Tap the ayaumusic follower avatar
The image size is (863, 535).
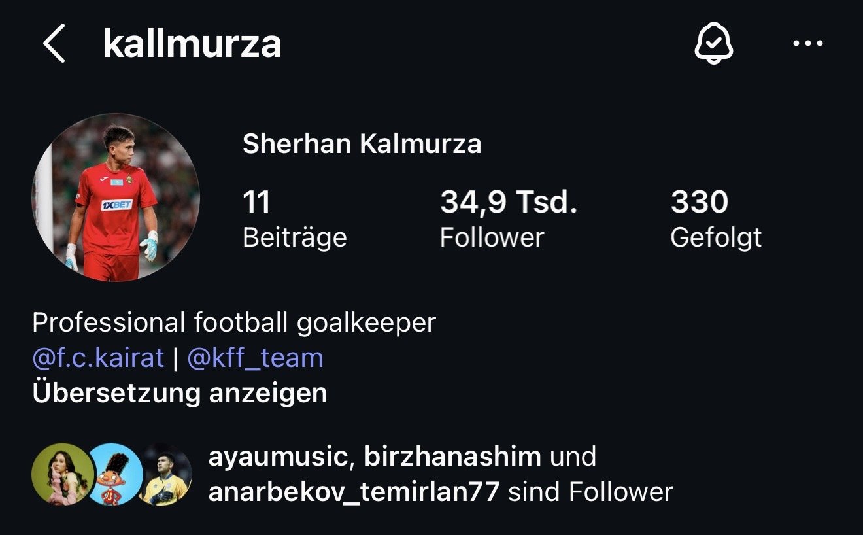click(63, 474)
